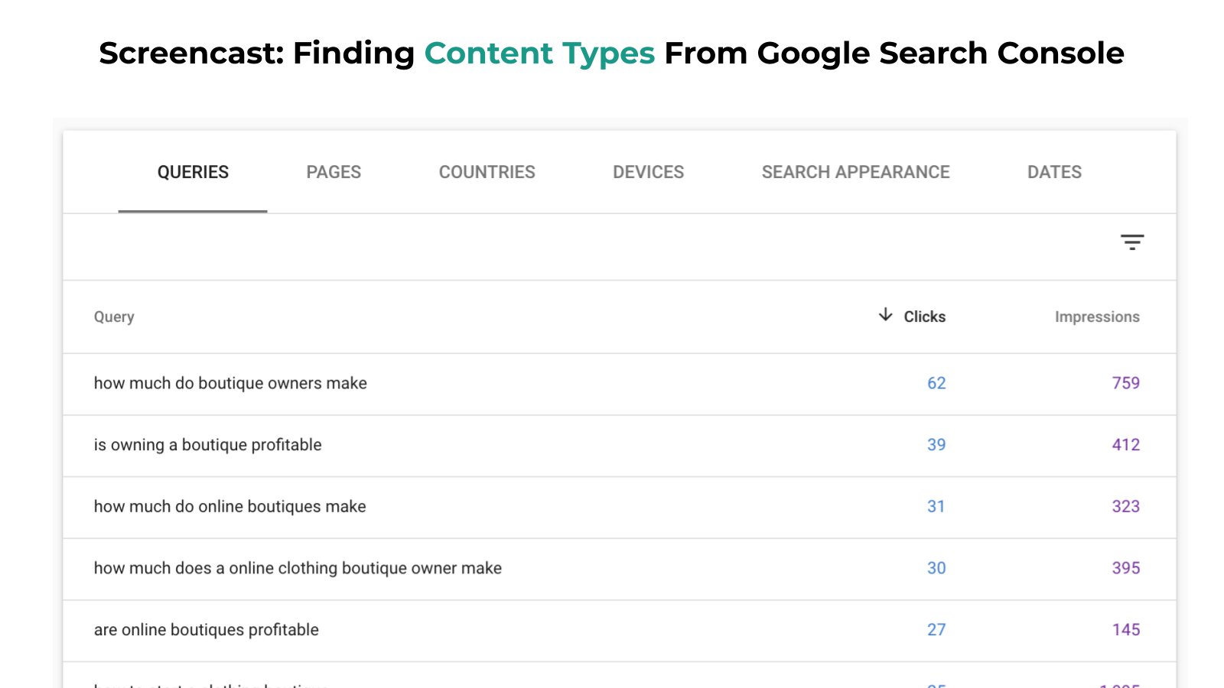Sort by the Clicks column header
This screenshot has width=1224, height=688.
[924, 316]
